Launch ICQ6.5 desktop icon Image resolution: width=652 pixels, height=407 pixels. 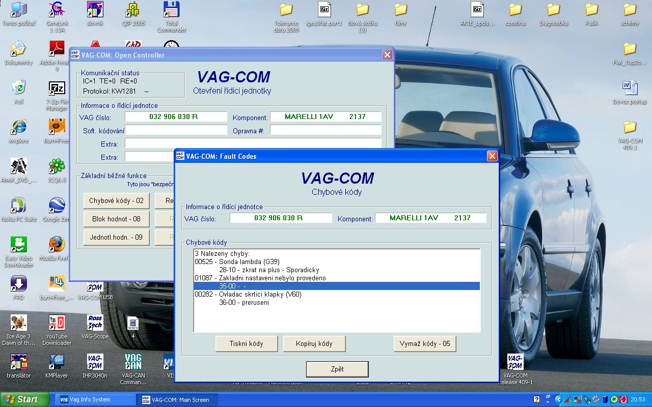coord(57,170)
